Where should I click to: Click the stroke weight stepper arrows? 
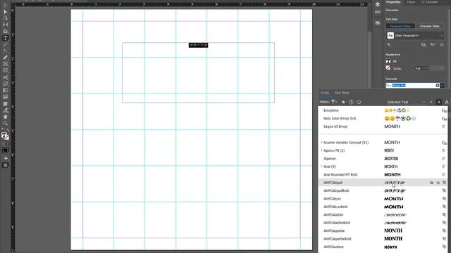click(412, 68)
